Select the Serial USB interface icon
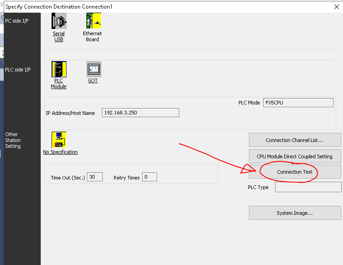Screen dimensions: 343x265 tap(59, 21)
